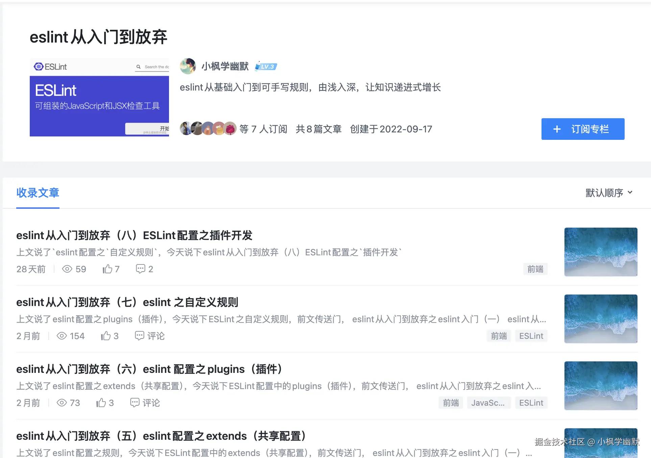Select the 收录文章 tab
651x458 pixels.
point(38,193)
